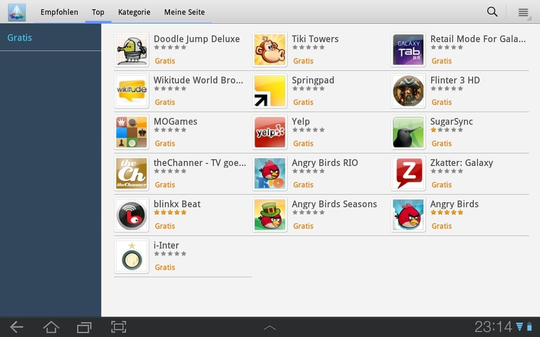The width and height of the screenshot is (540, 337).
Task: Expand the bottom bar up chevron
Action: [x=270, y=327]
